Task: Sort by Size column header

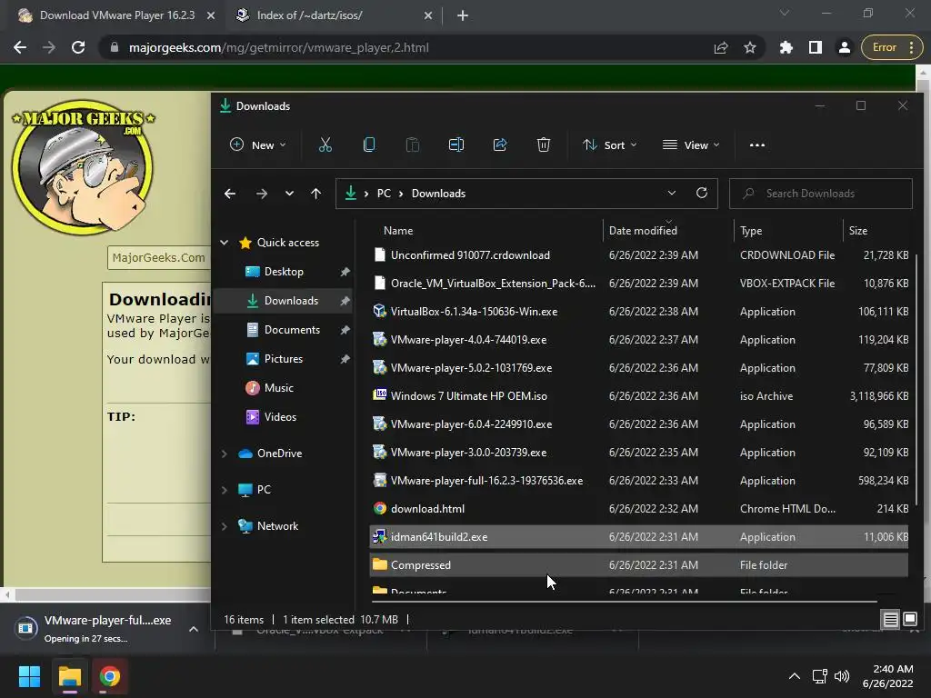Action: (x=857, y=230)
